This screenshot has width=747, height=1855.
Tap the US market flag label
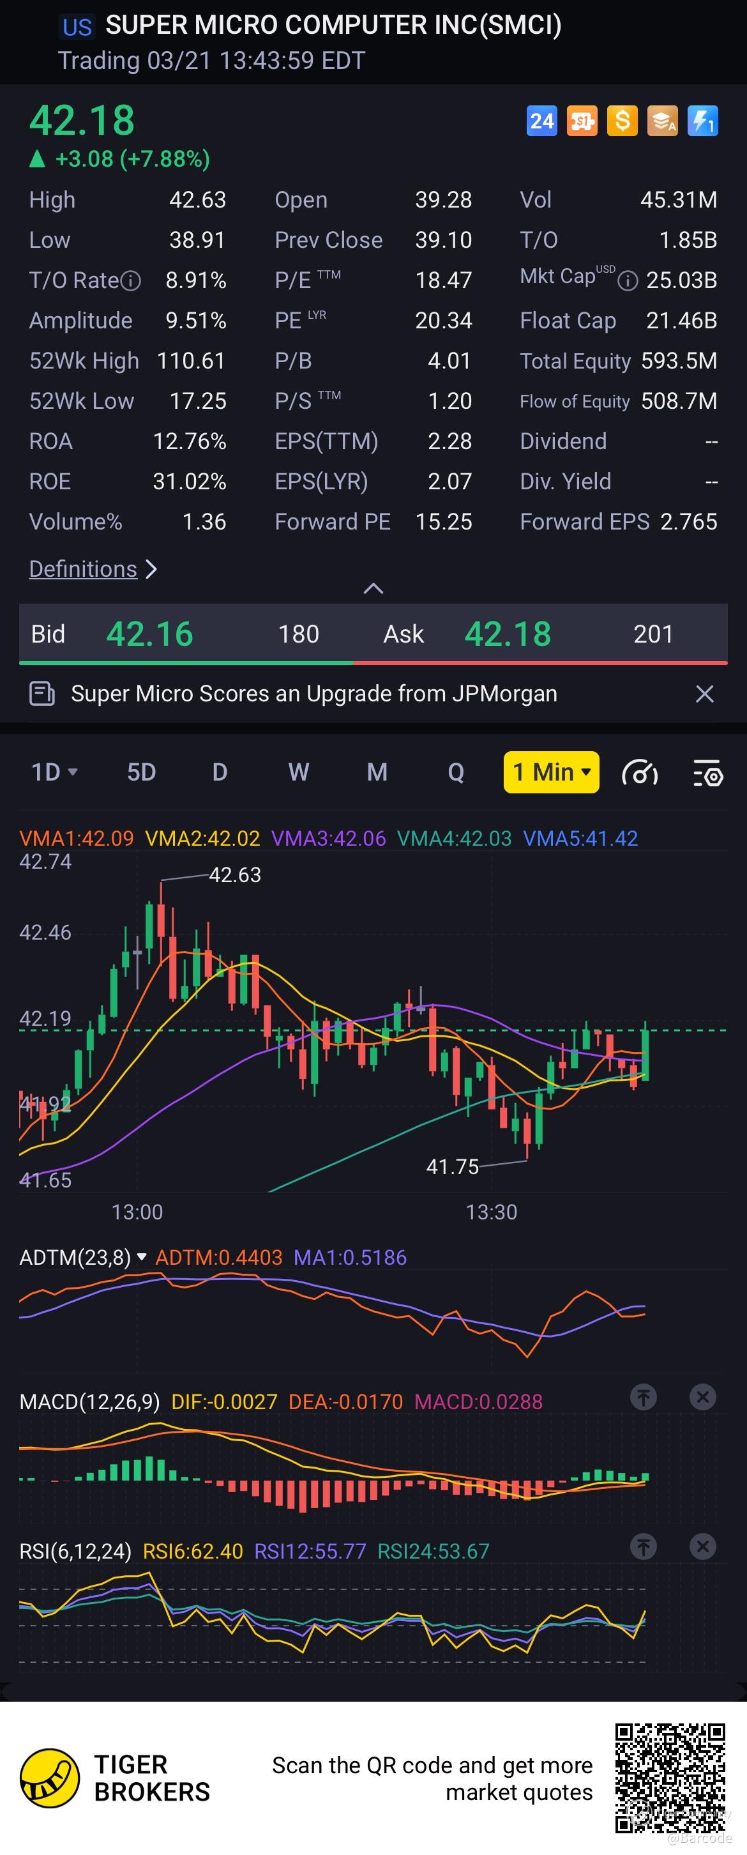point(77,27)
